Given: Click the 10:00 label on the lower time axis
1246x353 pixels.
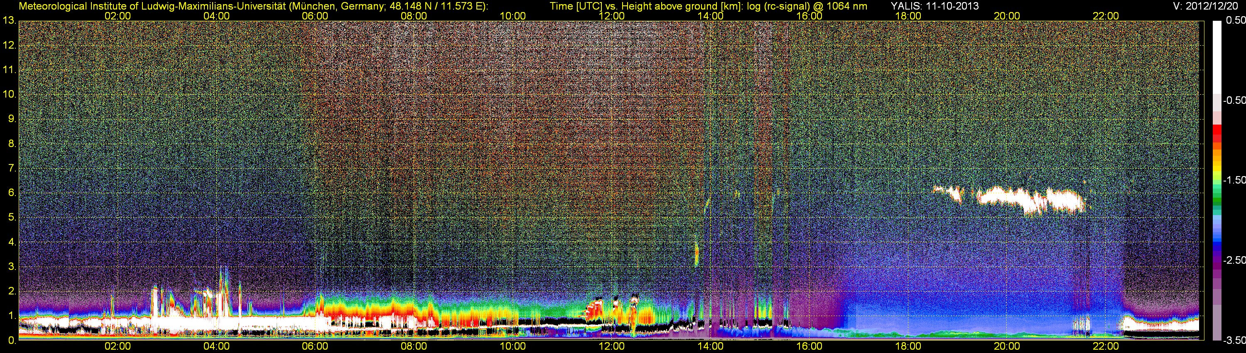Looking at the screenshot, I should [513, 347].
